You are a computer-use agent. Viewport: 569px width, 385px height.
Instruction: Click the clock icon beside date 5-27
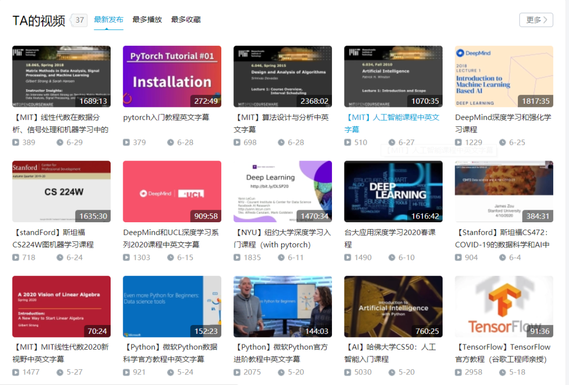pyautogui.click(x=60, y=372)
